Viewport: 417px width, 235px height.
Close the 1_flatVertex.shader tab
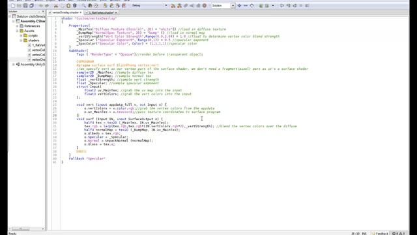116,12
